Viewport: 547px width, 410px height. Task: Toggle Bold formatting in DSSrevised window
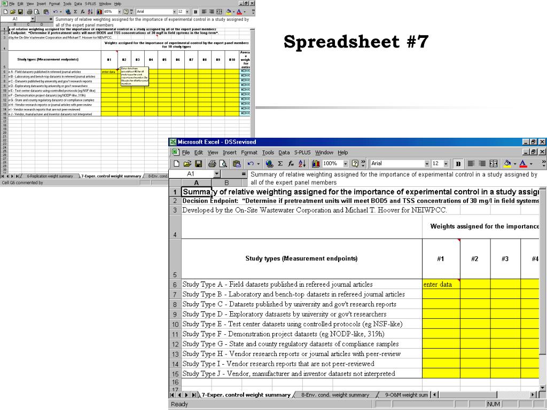coord(458,163)
